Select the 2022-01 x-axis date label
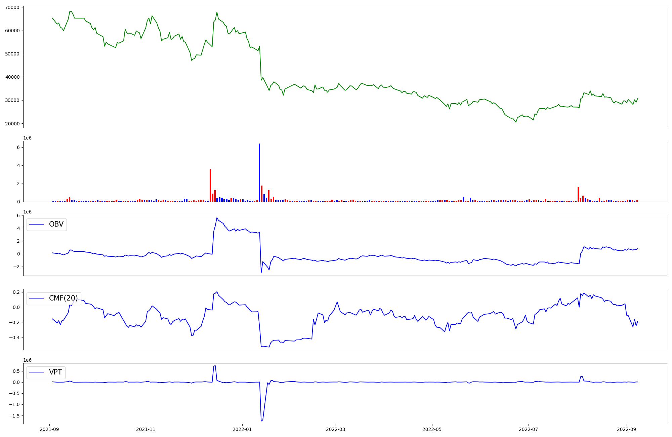This screenshot has width=672, height=437. [242, 429]
